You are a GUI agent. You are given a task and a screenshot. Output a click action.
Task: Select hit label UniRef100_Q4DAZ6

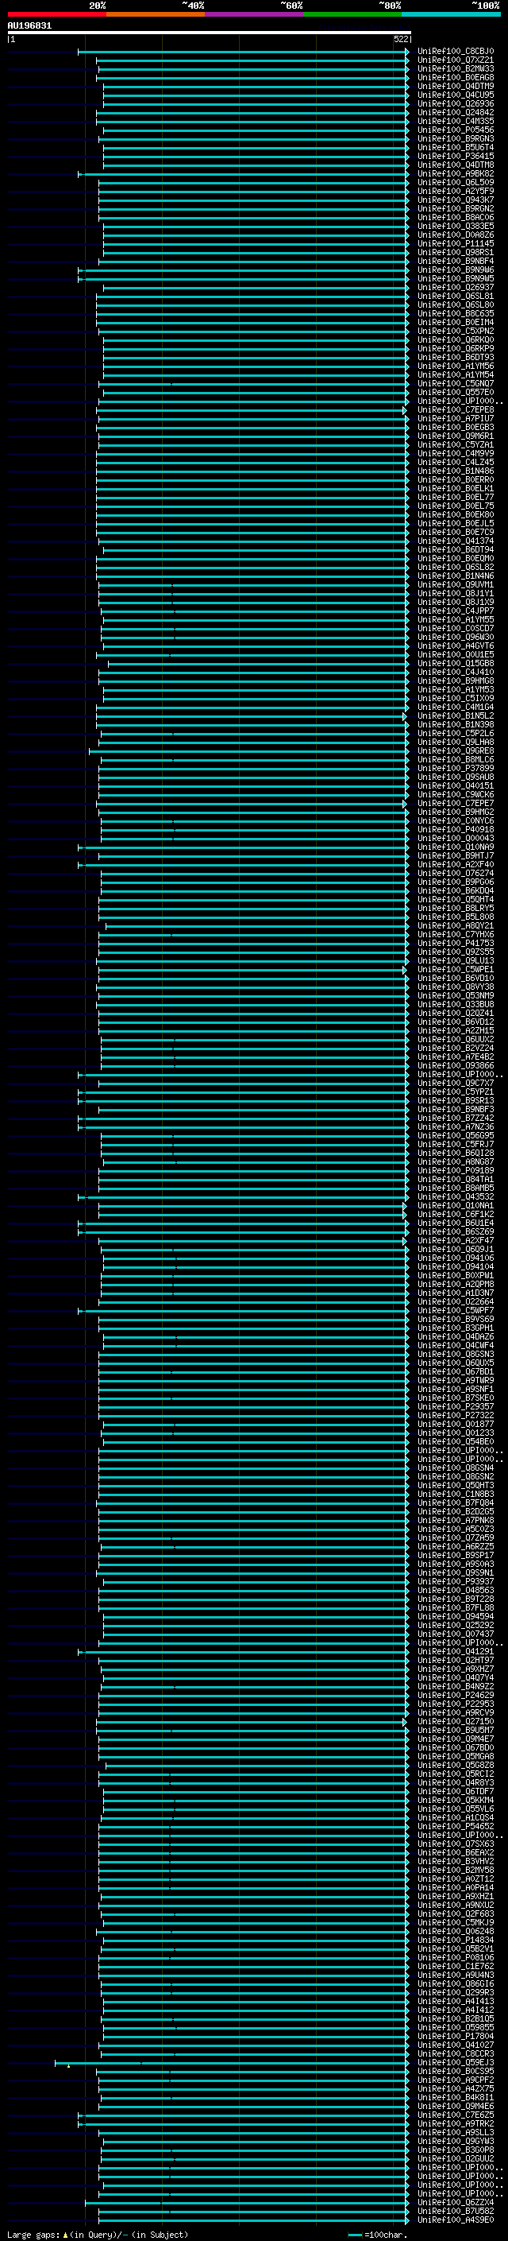[455, 1336]
